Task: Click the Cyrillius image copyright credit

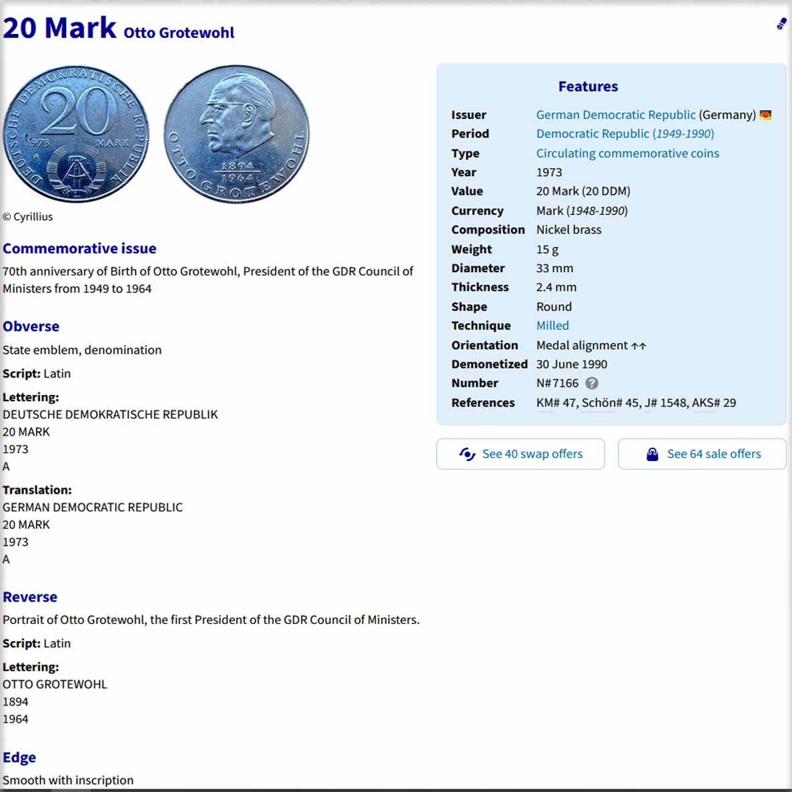Action: click(x=27, y=217)
